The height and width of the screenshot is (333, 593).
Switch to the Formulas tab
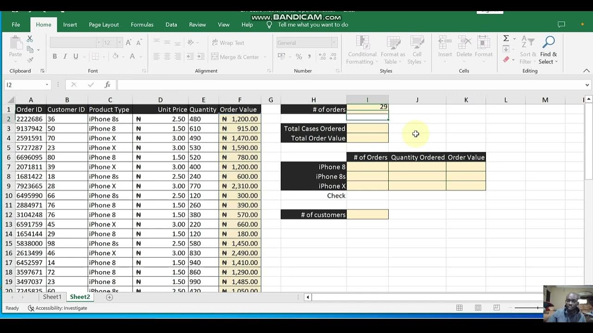[x=142, y=25]
